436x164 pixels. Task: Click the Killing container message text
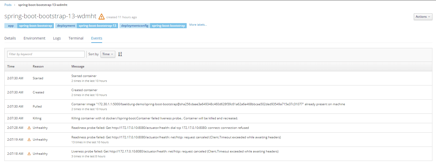point(155,118)
